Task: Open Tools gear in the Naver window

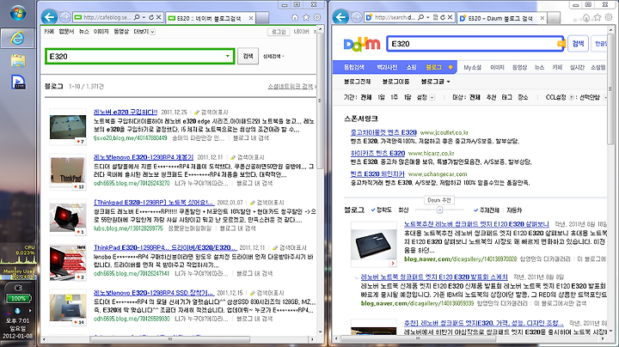Action: pyautogui.click(x=317, y=17)
